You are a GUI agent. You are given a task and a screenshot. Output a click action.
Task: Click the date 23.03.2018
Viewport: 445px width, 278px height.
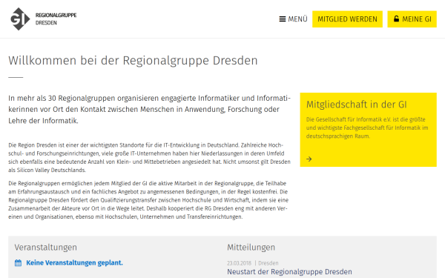(239, 263)
